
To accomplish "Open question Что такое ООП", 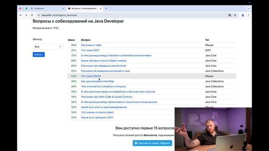I will click(90, 50).
